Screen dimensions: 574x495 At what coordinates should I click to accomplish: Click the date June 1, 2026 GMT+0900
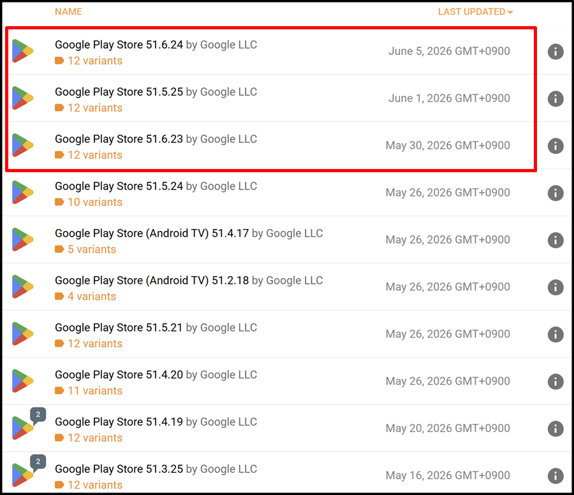pyautogui.click(x=449, y=98)
